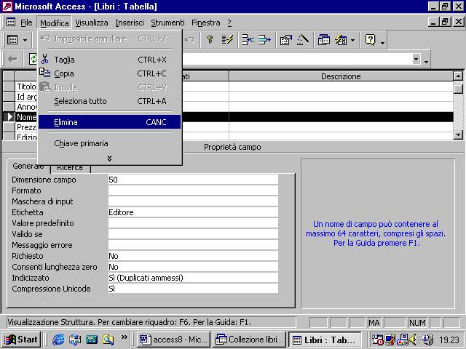The image size is (466, 349).
Task: Choose Seleziona tutto menu entry
Action: coord(109,101)
